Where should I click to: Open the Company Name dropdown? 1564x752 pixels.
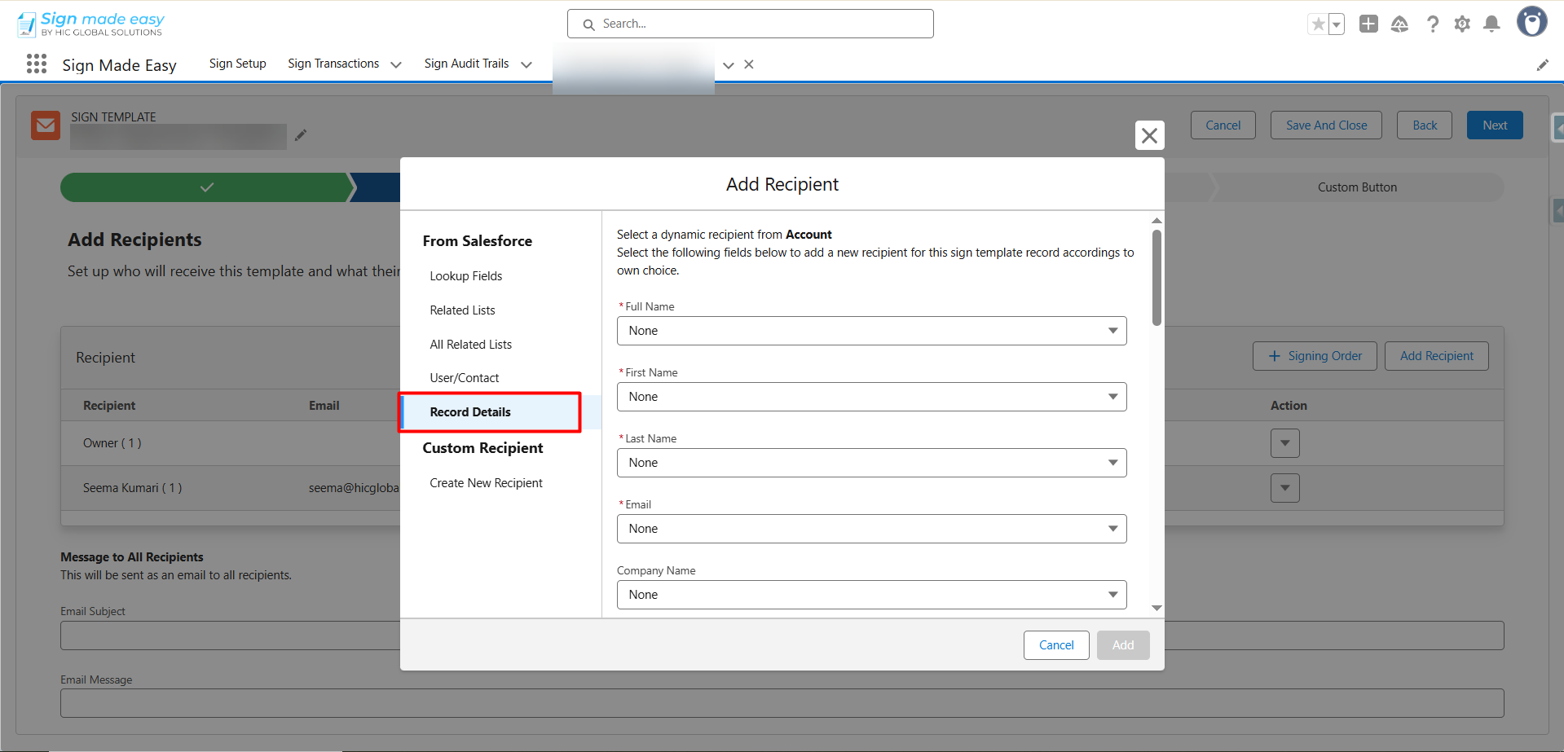coord(871,595)
